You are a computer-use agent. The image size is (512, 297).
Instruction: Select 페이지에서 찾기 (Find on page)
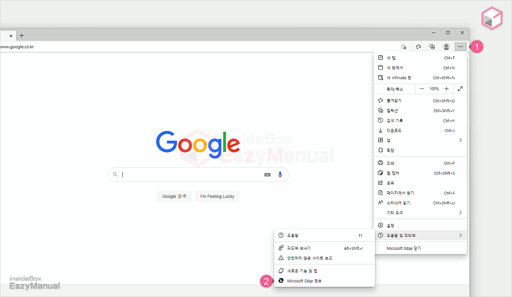(x=420, y=193)
